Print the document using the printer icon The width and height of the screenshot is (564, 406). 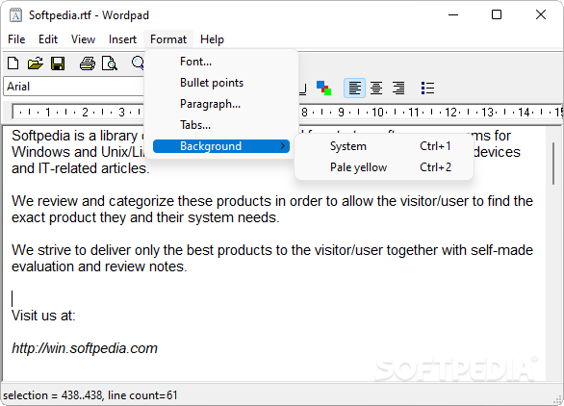click(x=88, y=63)
